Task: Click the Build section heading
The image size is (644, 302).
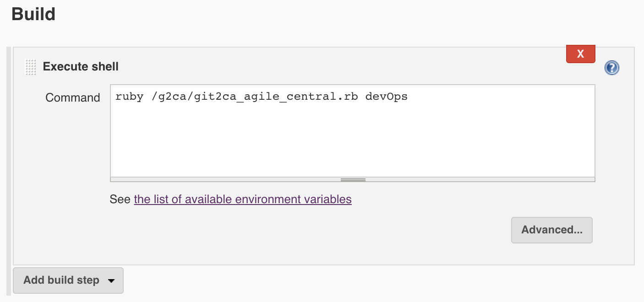Action: [x=33, y=14]
